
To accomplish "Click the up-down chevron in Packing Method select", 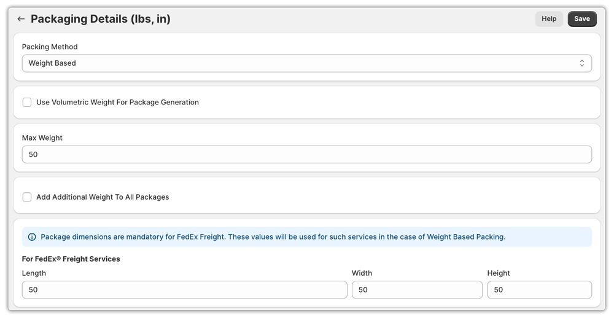I will tap(581, 63).
